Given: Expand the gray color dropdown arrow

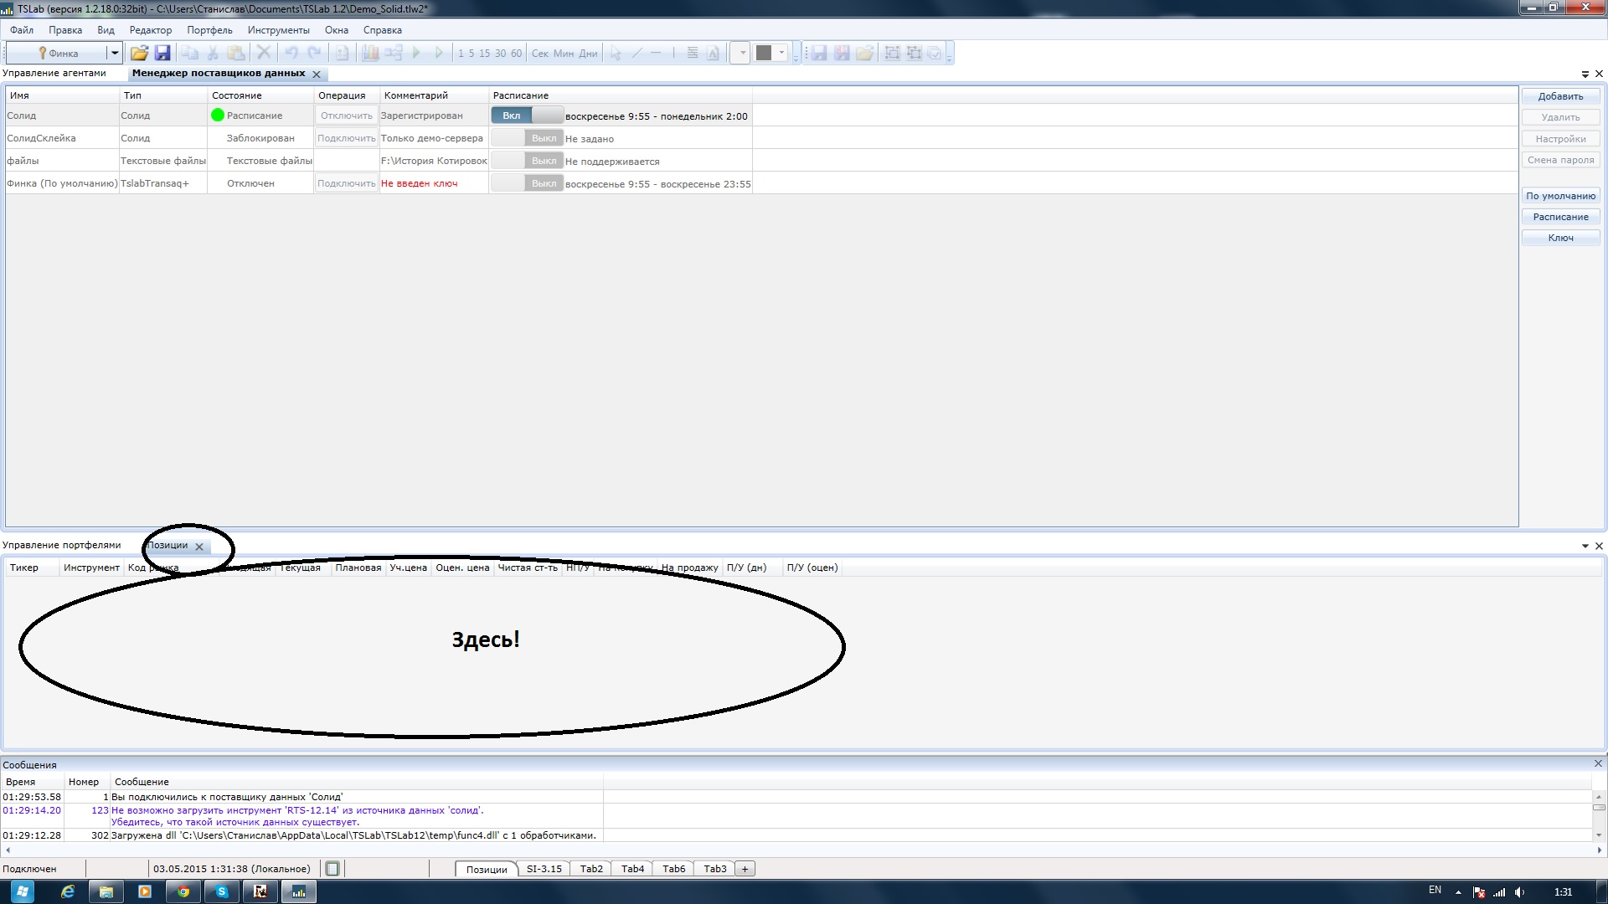Looking at the screenshot, I should coord(781,53).
